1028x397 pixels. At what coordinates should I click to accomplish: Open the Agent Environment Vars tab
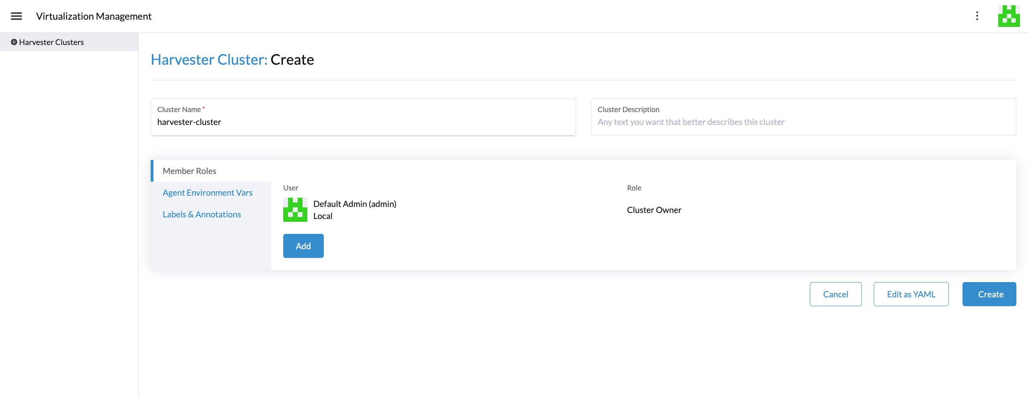207,193
